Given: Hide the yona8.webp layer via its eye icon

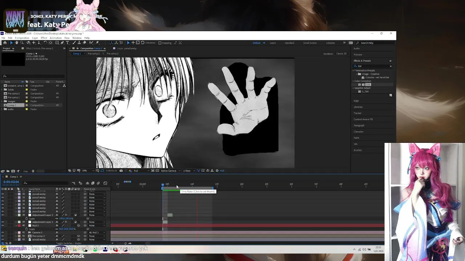Looking at the screenshot, I should tap(3, 194).
